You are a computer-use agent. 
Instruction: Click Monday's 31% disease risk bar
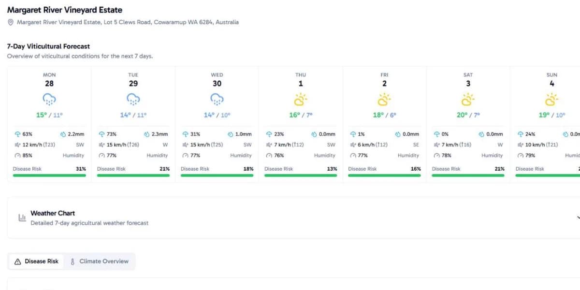click(x=49, y=175)
